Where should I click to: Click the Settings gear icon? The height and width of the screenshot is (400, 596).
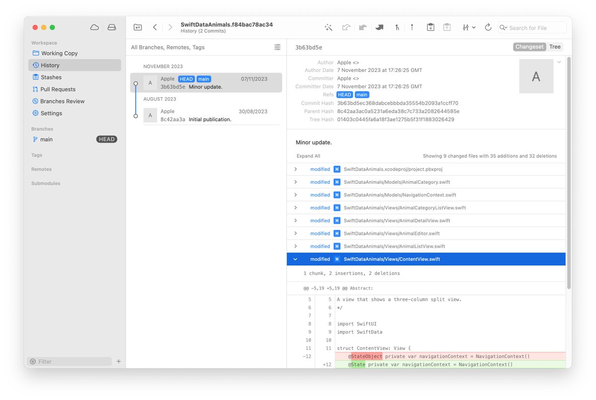tap(35, 113)
